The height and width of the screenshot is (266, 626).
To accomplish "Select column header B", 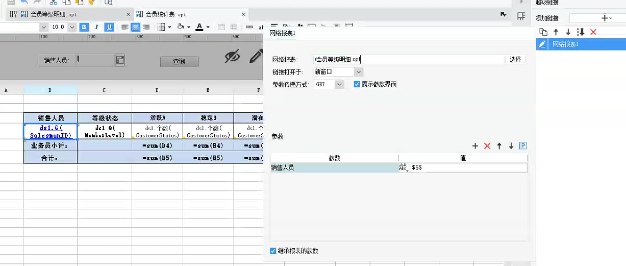I will pyautogui.click(x=50, y=90).
